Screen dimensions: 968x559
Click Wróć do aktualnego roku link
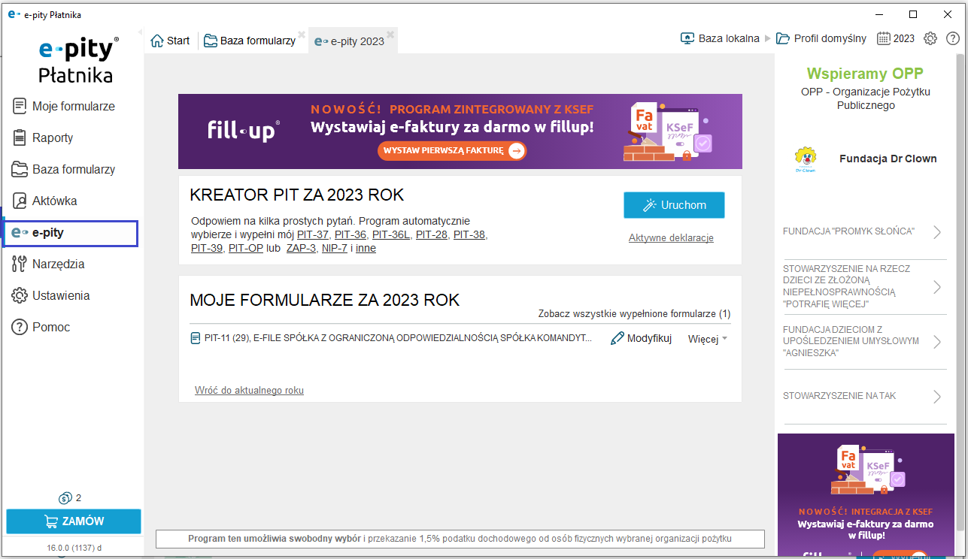tap(249, 390)
